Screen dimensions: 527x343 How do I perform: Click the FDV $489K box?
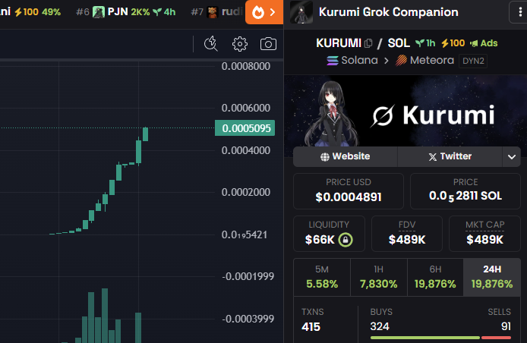point(407,234)
